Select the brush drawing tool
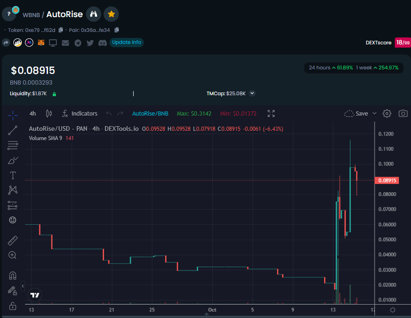The image size is (411, 318). (x=12, y=160)
